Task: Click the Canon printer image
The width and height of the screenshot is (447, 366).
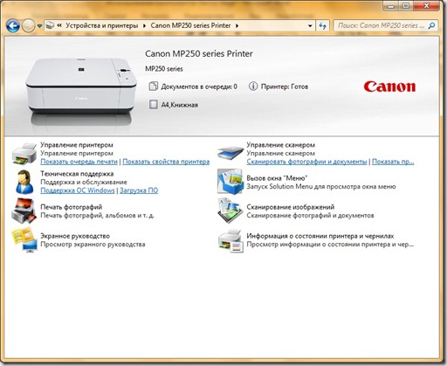Action: point(81,86)
